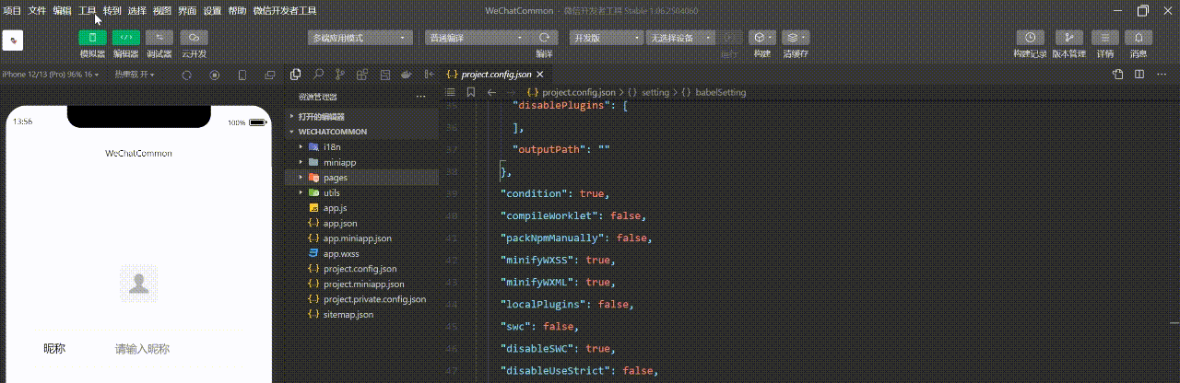The width and height of the screenshot is (1180, 383).
Task: Open app.js in the file tree
Action: tap(361, 208)
